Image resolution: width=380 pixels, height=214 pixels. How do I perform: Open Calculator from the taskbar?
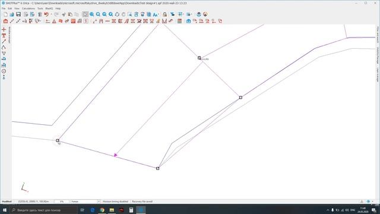coord(131,210)
